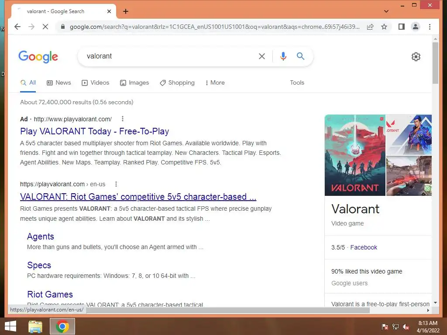Open Chrome profile avatar menu

click(x=416, y=27)
